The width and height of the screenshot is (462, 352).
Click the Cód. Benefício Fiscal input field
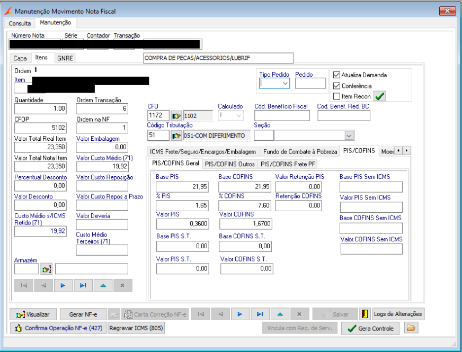282,115
